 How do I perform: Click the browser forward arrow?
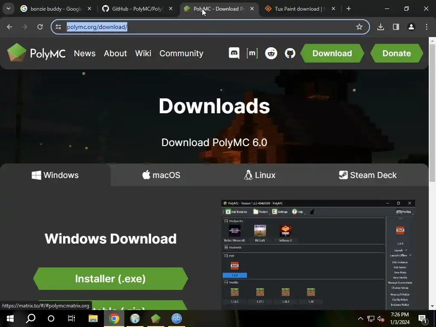coord(25,27)
